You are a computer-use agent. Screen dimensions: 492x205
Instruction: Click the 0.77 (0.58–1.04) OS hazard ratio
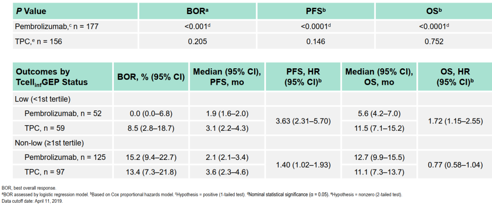coord(455,165)
